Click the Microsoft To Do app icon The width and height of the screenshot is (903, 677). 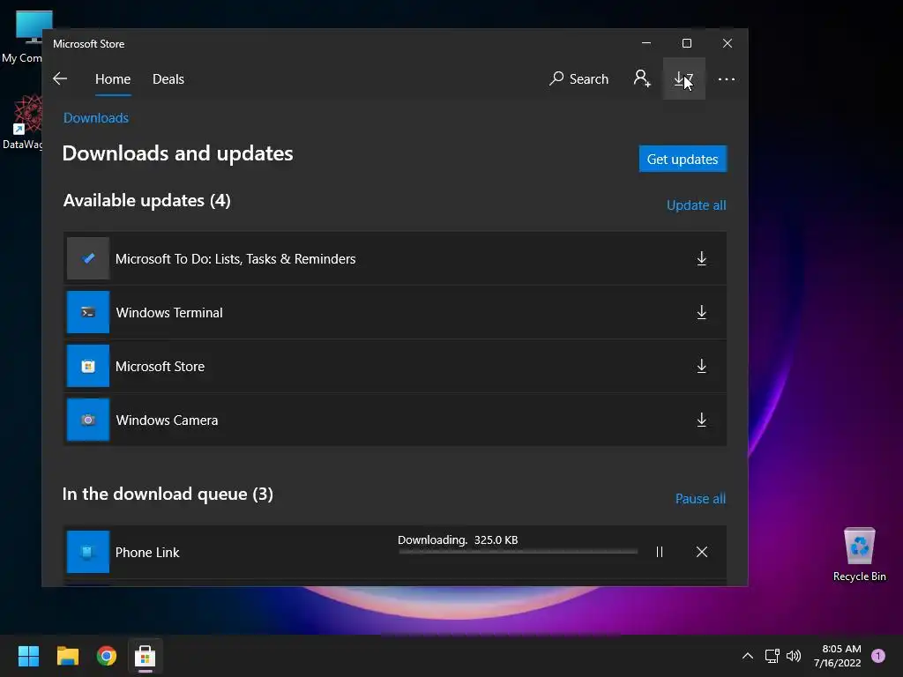tap(88, 258)
